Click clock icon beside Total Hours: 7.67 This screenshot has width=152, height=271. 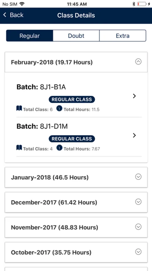59,148
